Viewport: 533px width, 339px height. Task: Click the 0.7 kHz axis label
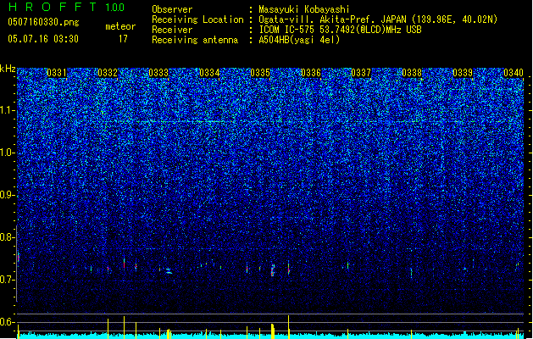point(8,280)
